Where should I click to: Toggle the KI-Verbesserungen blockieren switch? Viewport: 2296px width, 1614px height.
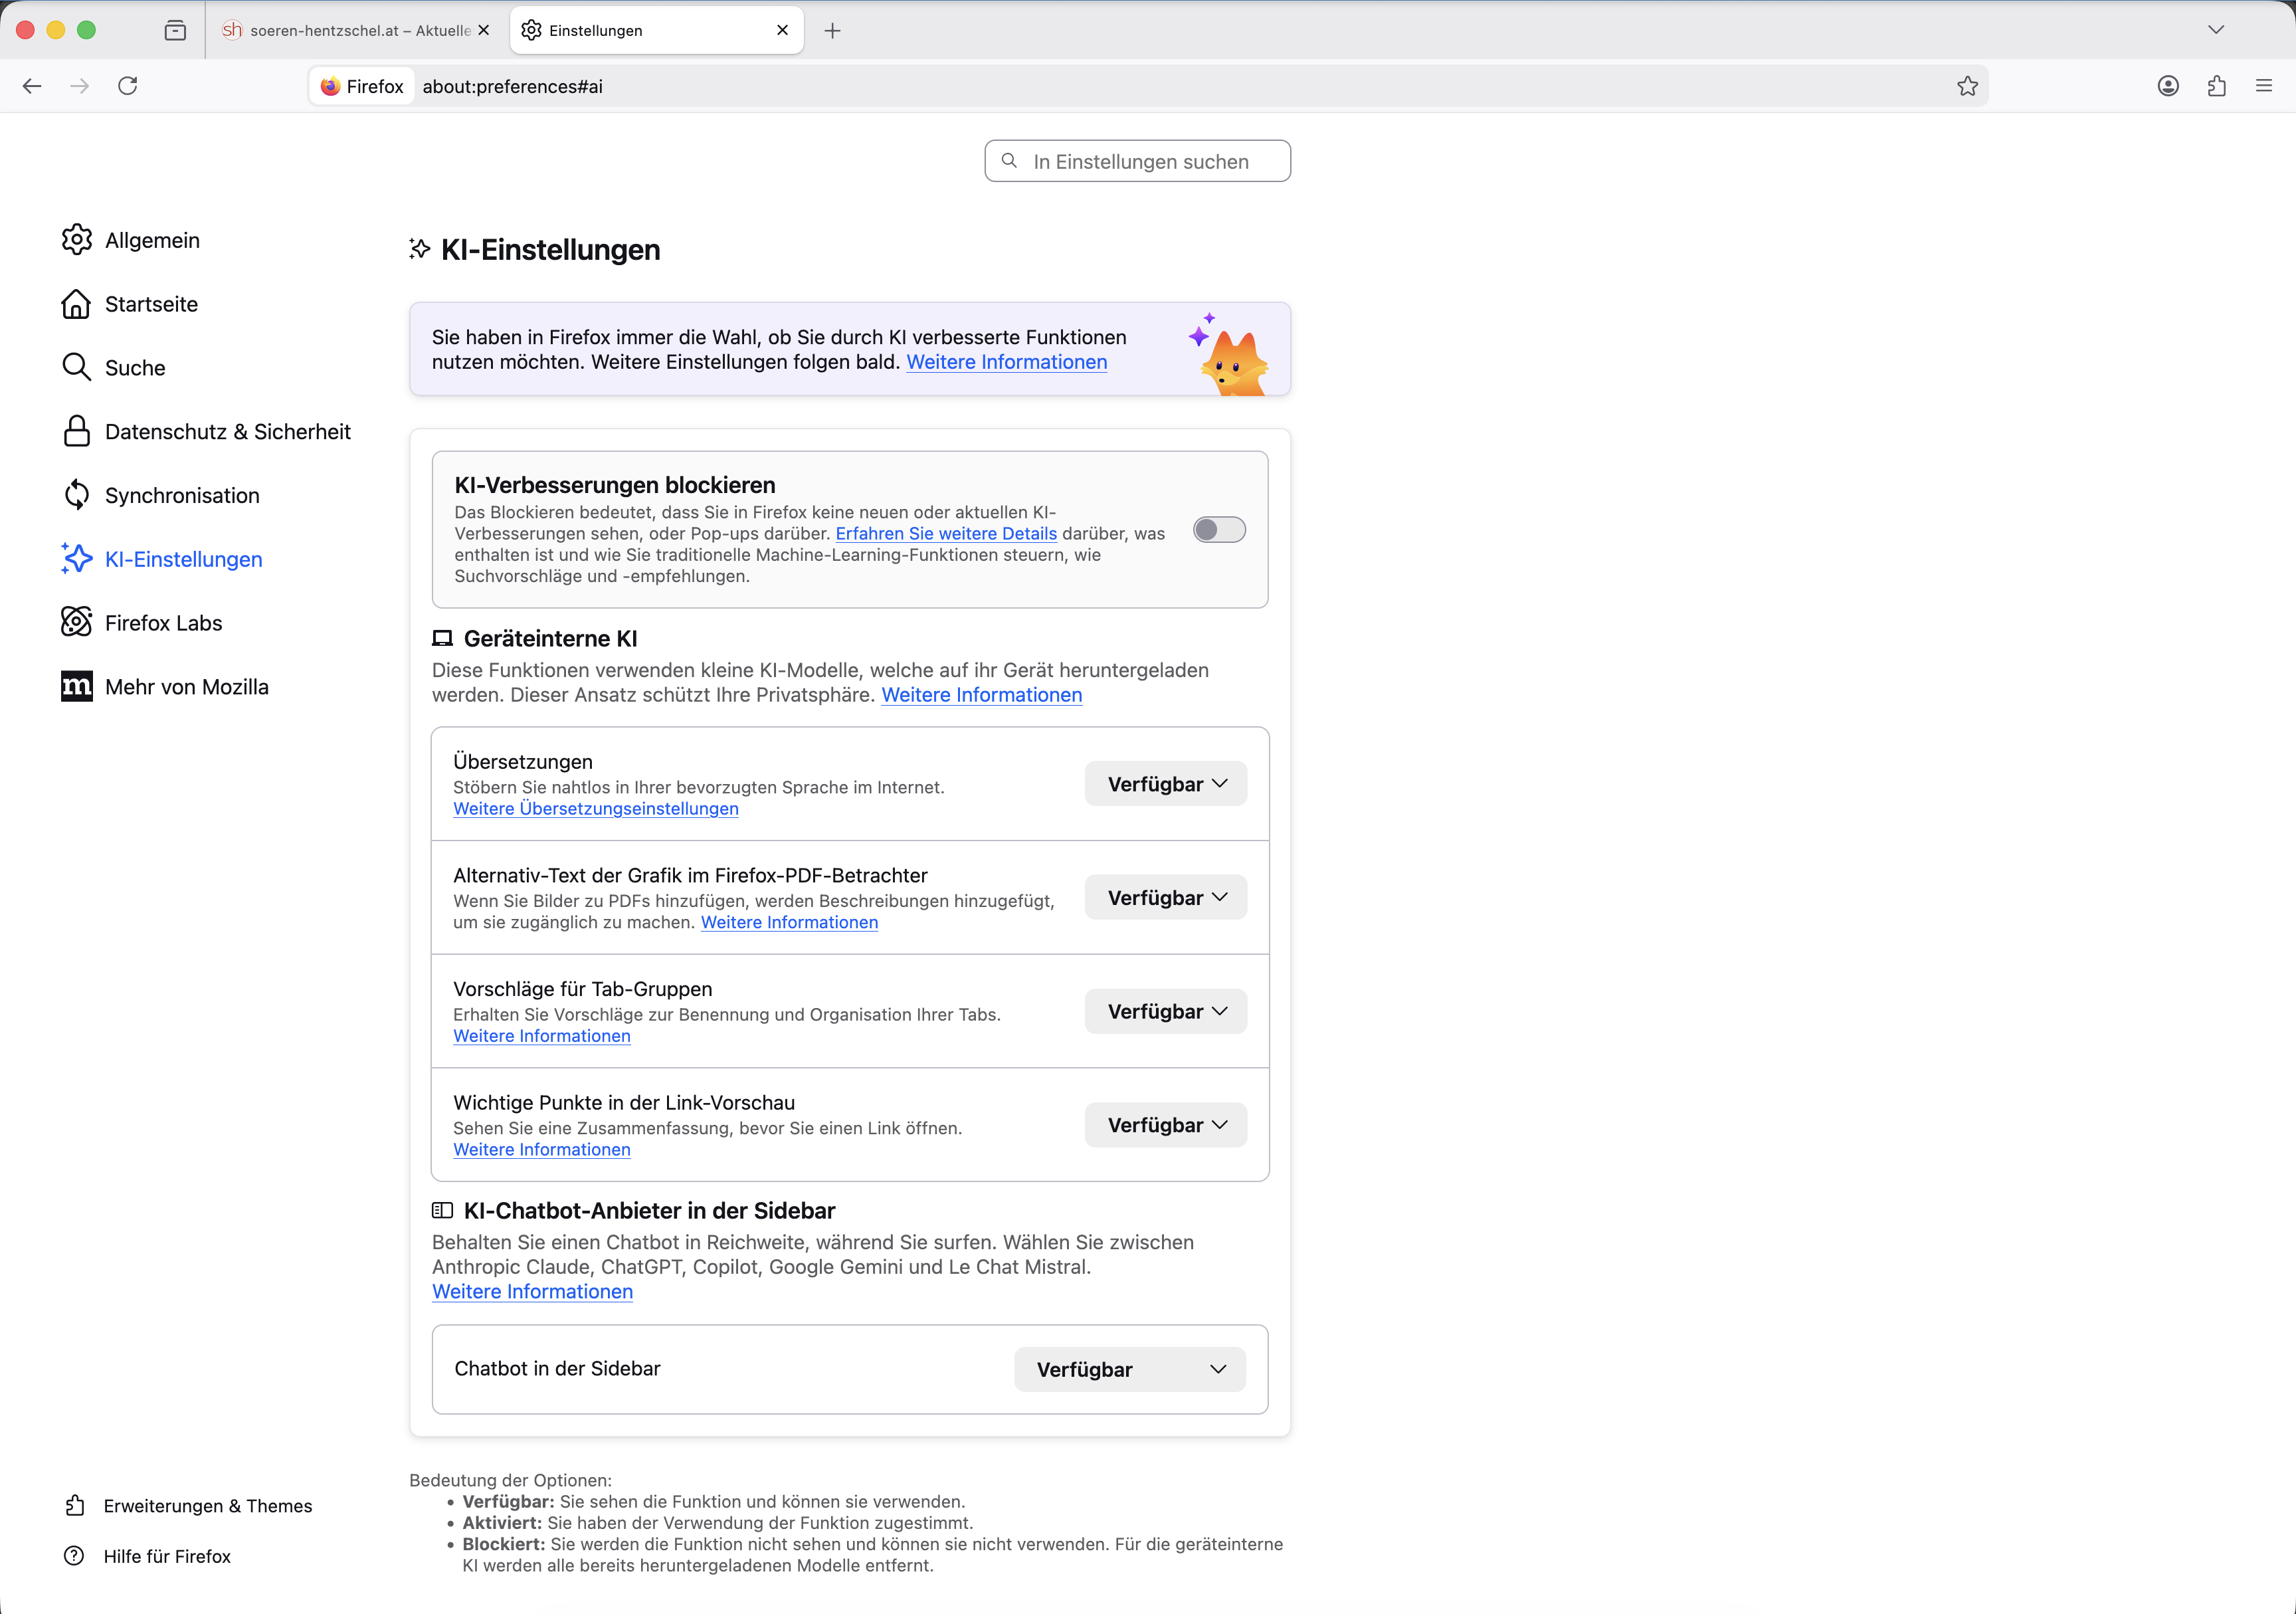pyautogui.click(x=1219, y=529)
